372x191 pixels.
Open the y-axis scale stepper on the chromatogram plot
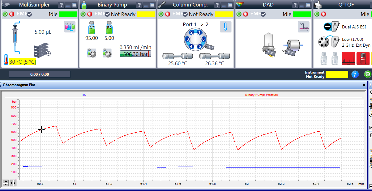[x=6, y=183]
